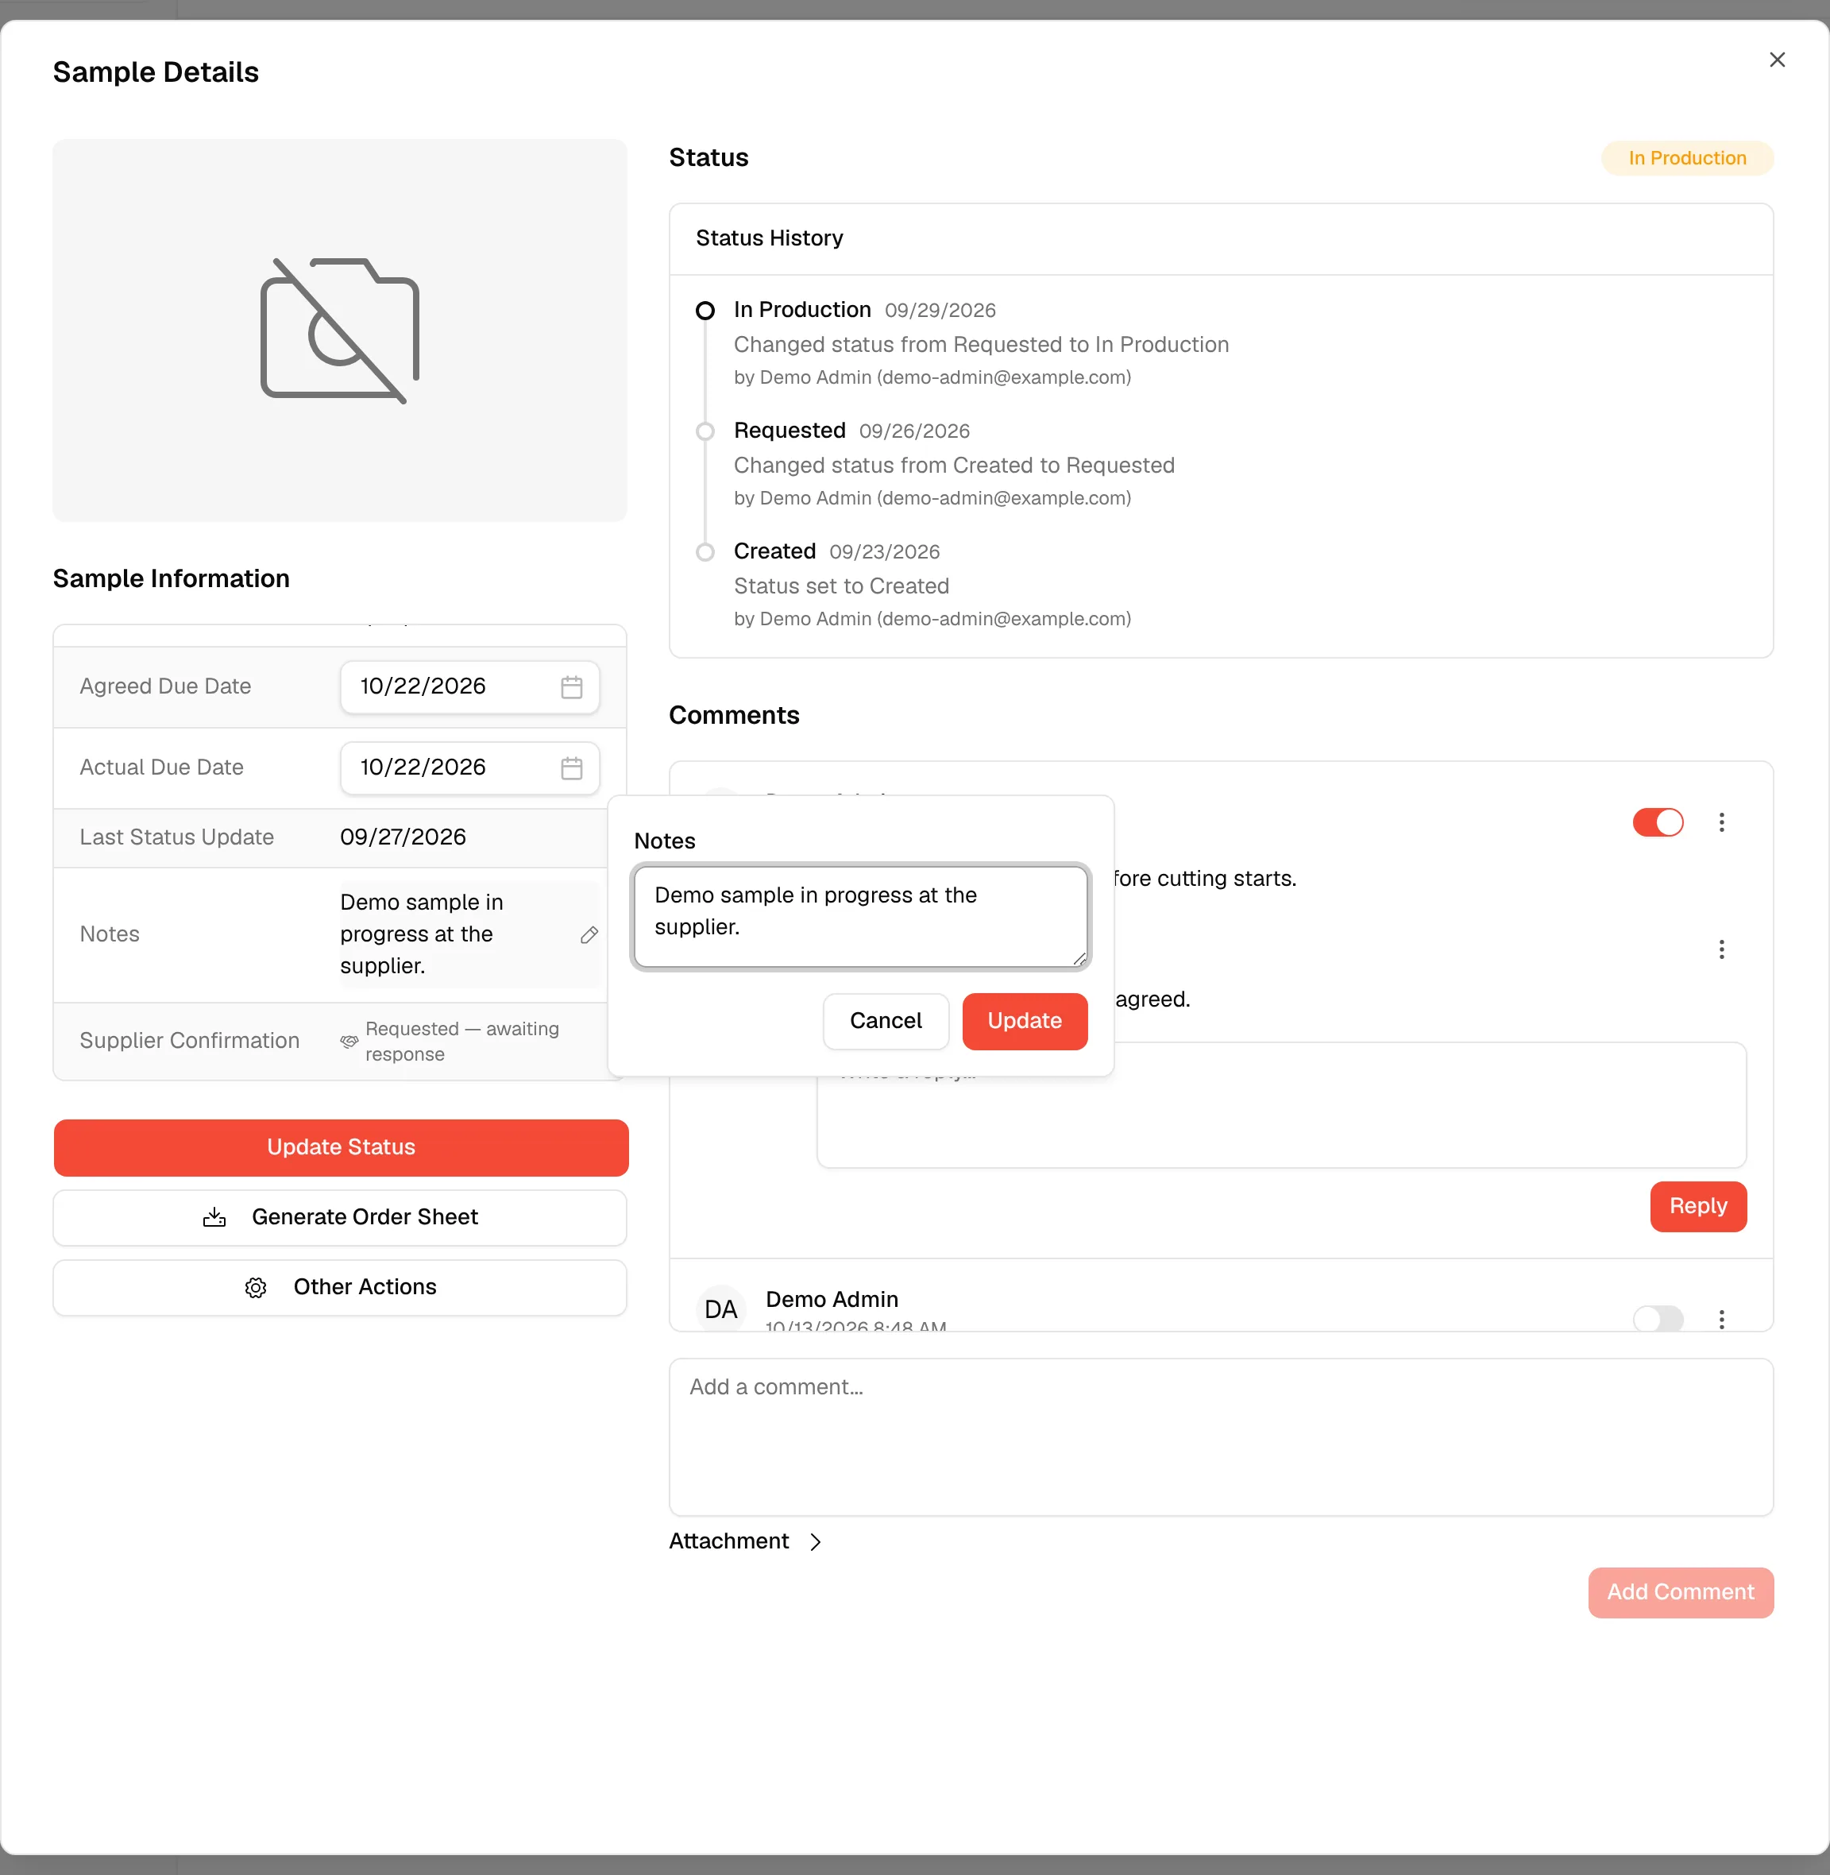Click the In Production status badge
Image resolution: width=1830 pixels, height=1875 pixels.
pos(1687,157)
